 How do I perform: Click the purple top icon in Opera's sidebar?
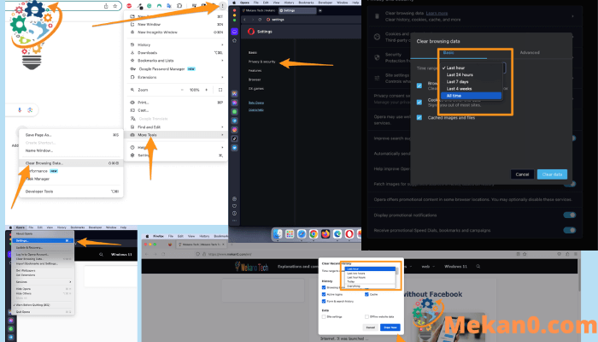[235, 32]
